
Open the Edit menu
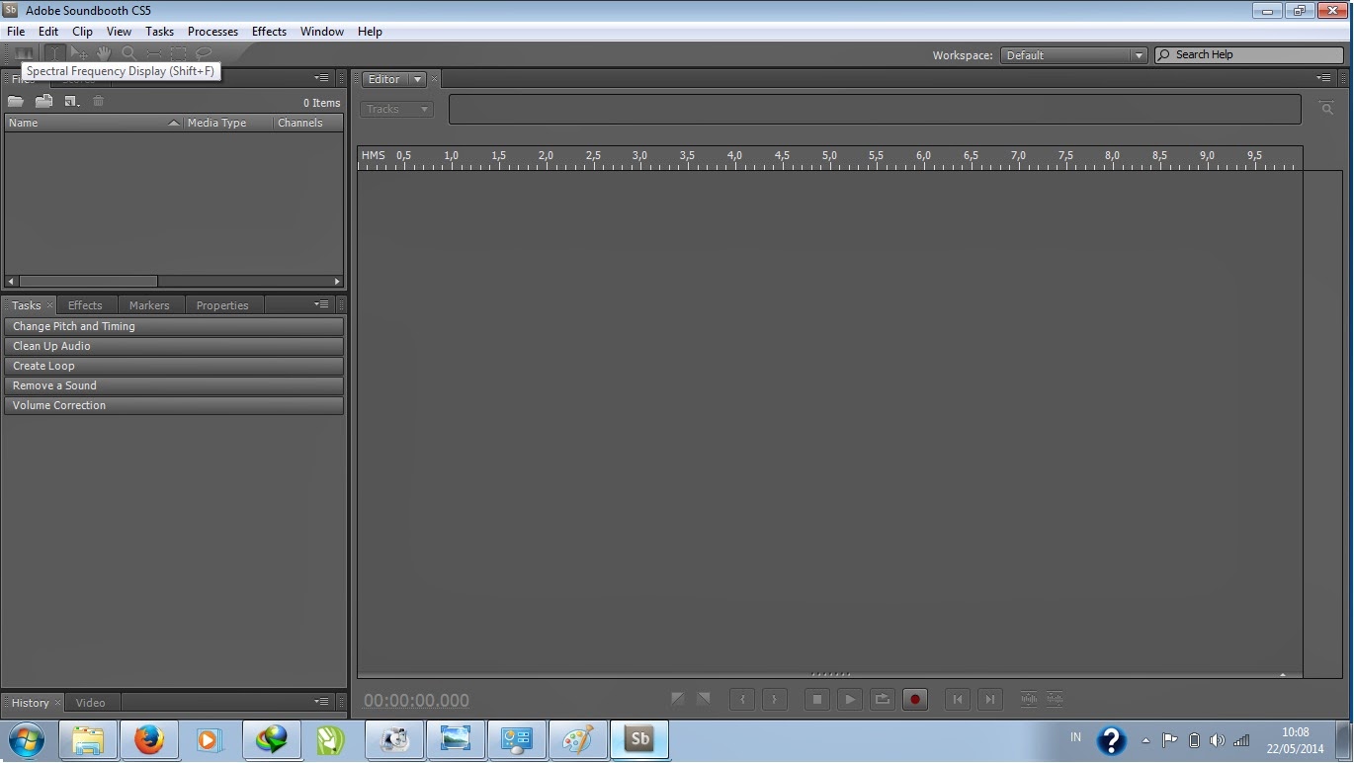coord(48,32)
